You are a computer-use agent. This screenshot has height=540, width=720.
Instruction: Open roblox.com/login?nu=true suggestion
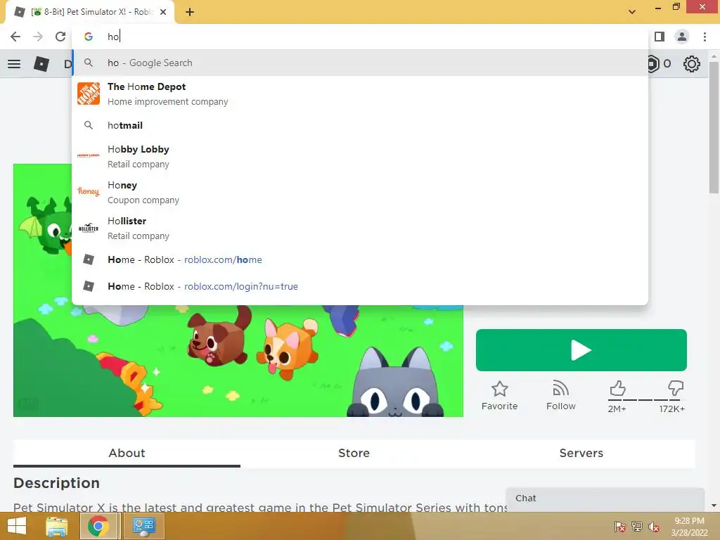tap(360, 287)
